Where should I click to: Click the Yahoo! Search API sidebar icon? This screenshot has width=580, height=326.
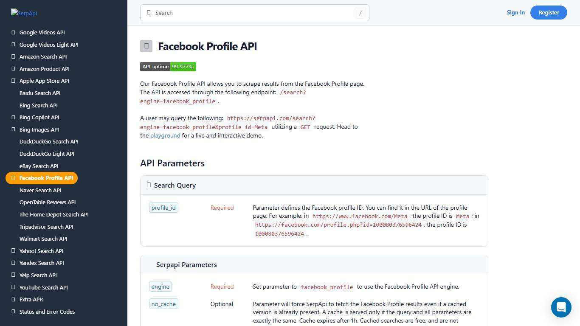pos(13,251)
